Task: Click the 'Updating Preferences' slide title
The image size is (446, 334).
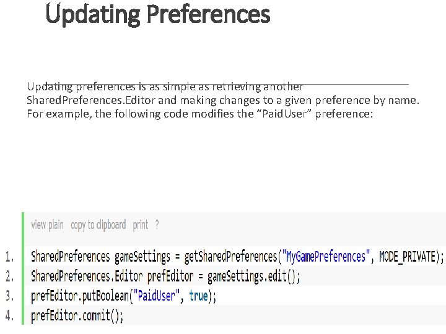Action: [158, 14]
